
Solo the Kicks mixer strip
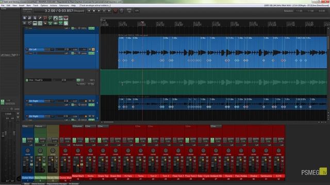click(x=94, y=161)
